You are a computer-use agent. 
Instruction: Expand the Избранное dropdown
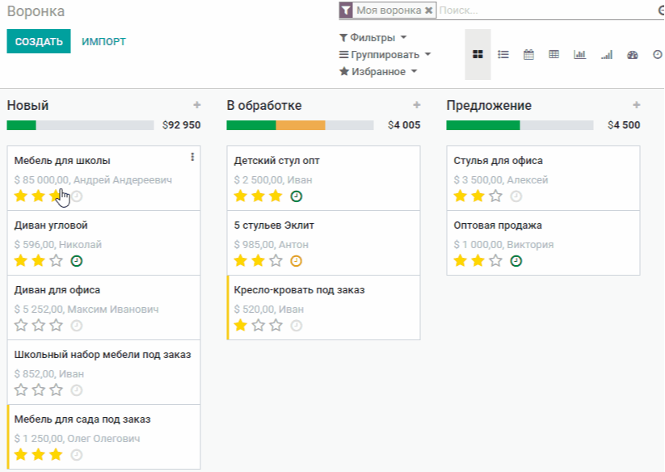tap(378, 72)
